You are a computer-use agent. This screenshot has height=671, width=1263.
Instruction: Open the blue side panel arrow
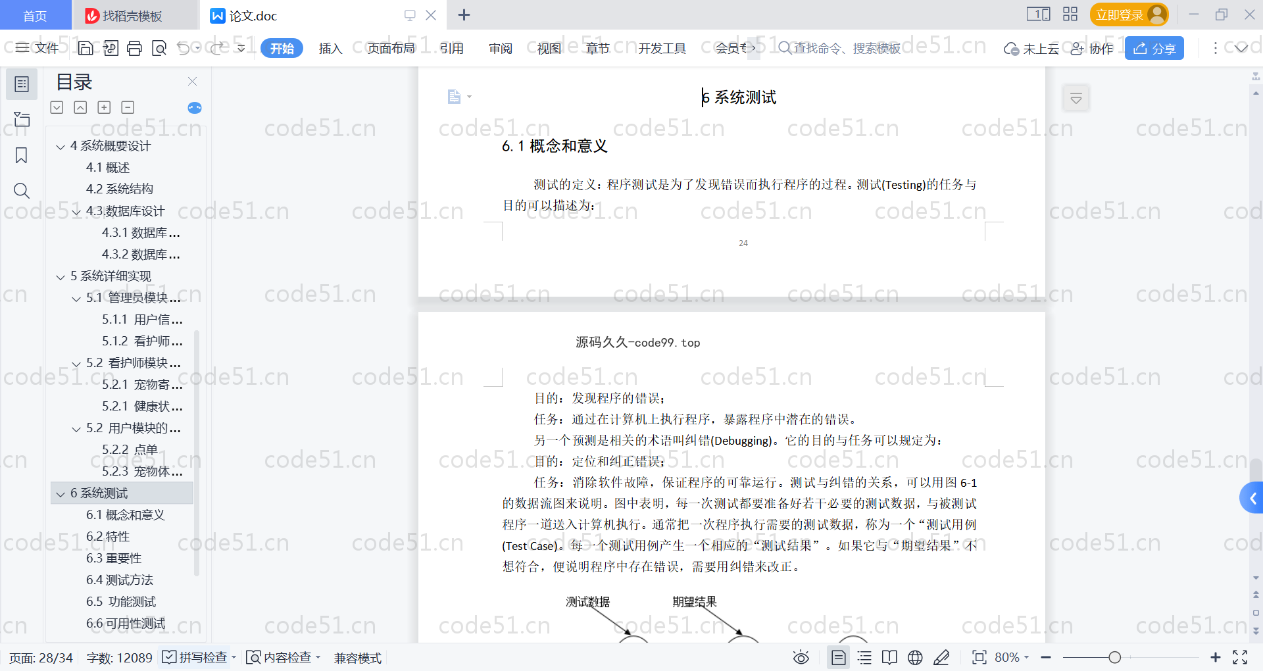pos(1252,498)
